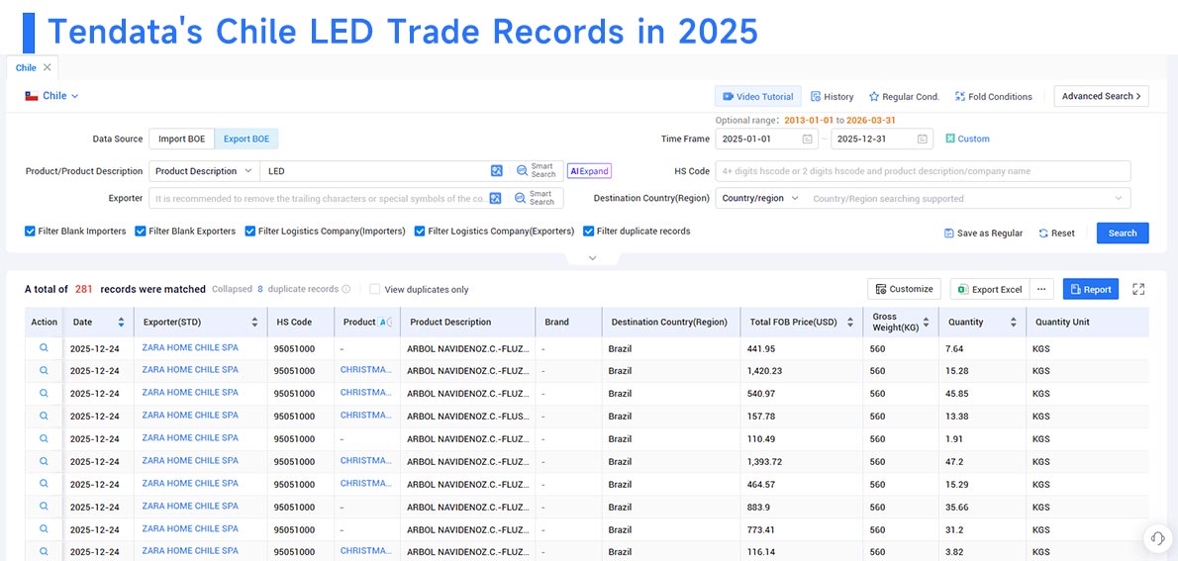This screenshot has height=561, width=1178.
Task: Toggle Filter Logistics Company(Importers) checkbox
Action: click(250, 232)
